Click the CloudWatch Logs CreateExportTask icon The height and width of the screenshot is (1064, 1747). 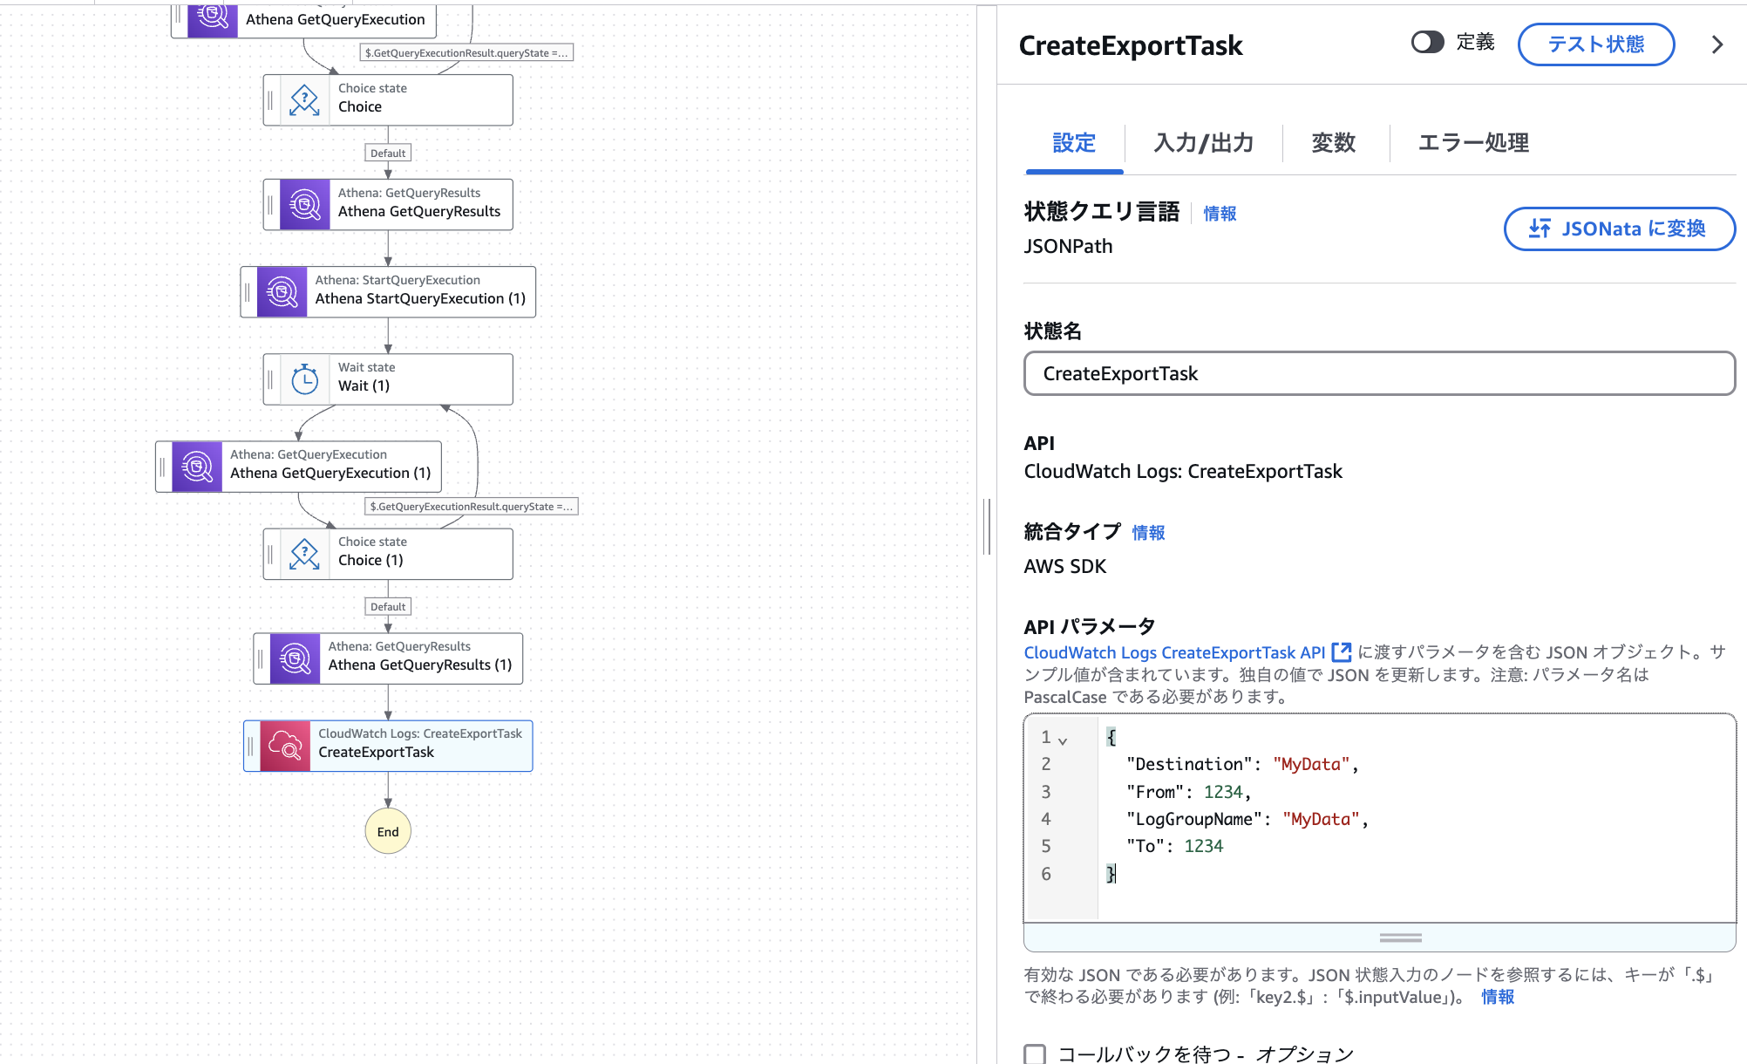285,746
